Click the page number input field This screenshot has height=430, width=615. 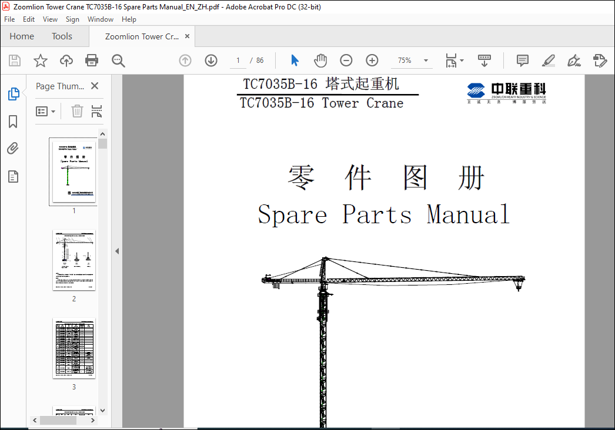coord(238,61)
